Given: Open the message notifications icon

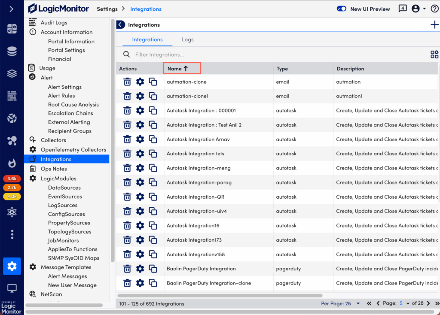Looking at the screenshot, I should pyautogui.click(x=402, y=9).
